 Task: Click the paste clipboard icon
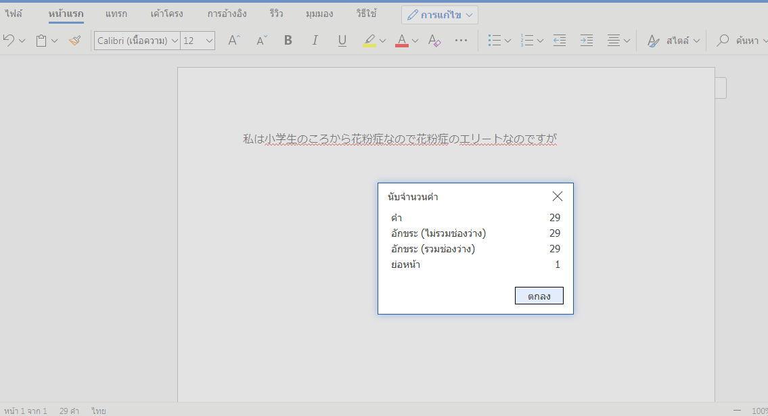[41, 41]
